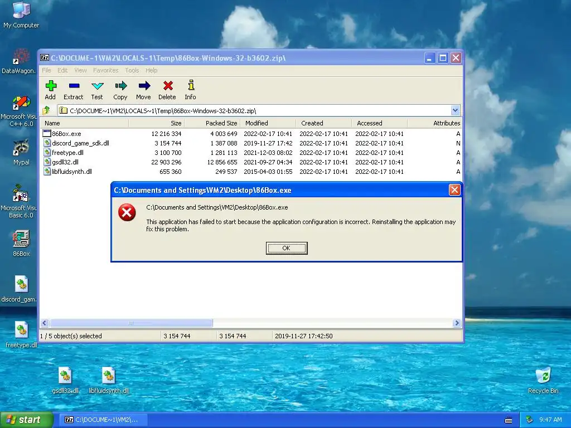Click size 12 216 334 of 86Box.exe
This screenshot has height=428, width=571.
(166, 134)
